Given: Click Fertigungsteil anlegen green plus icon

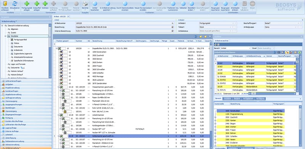Looking at the screenshot, I should (27, 3).
